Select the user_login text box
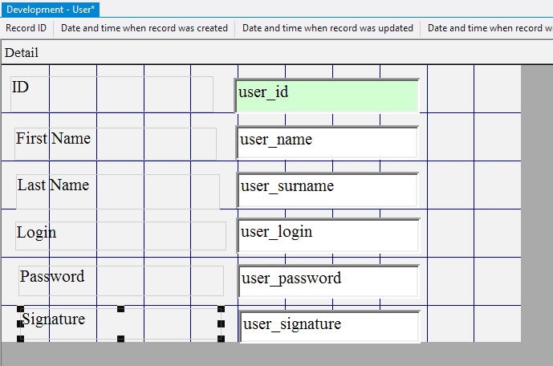Screen dimensions: 553x366 [328, 234]
